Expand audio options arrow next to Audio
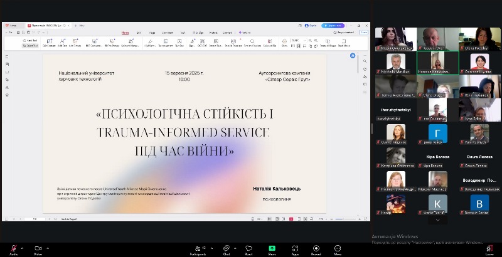Image resolution: width=502 pixels, height=257 pixels. pyautogui.click(x=23, y=248)
